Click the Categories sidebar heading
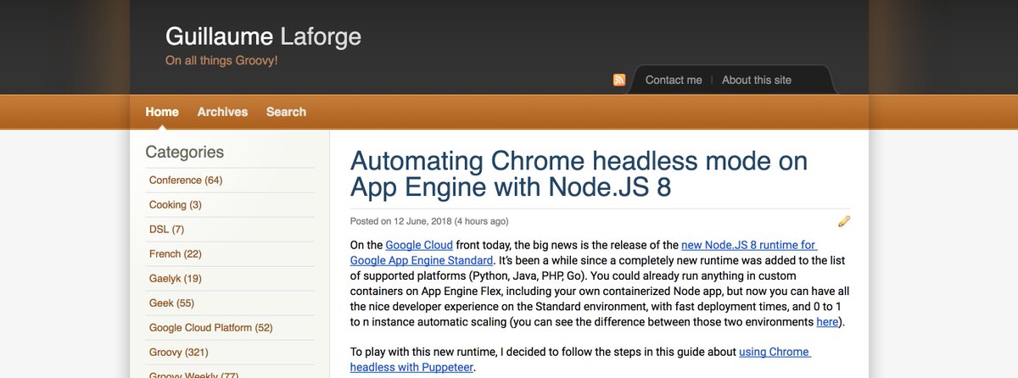Screen dimensions: 1018x378 click(185, 153)
